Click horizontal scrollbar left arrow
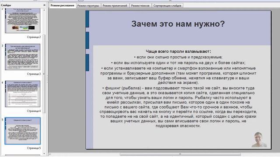The height and width of the screenshot is (157, 280). click(50, 154)
